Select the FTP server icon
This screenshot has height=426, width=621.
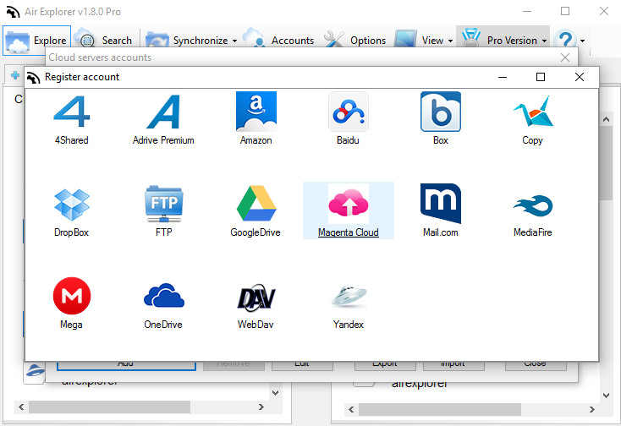[x=163, y=204]
